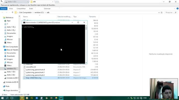Open Rede in the navigation pane
The width and height of the screenshot is (179, 100).
(8, 86)
